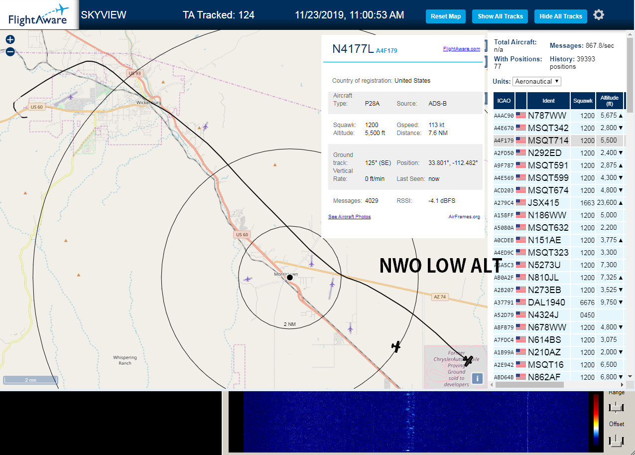
Task: Select the black aircraft icon inside the outer ring
Action: coord(396,346)
